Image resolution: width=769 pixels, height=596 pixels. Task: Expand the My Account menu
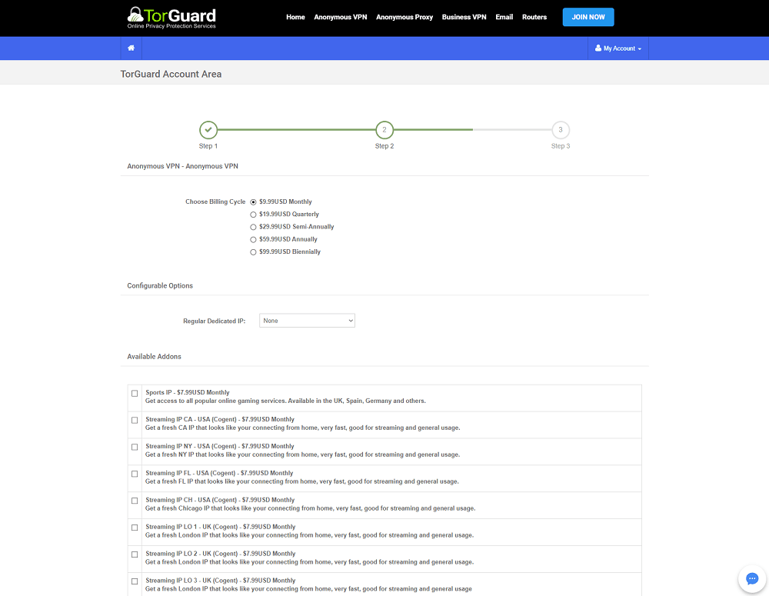(618, 48)
